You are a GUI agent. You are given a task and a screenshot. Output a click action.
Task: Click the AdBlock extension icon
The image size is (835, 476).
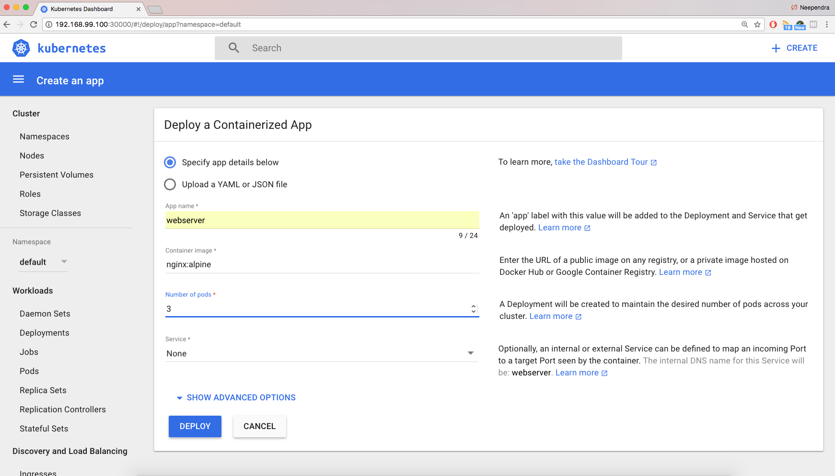pos(773,24)
